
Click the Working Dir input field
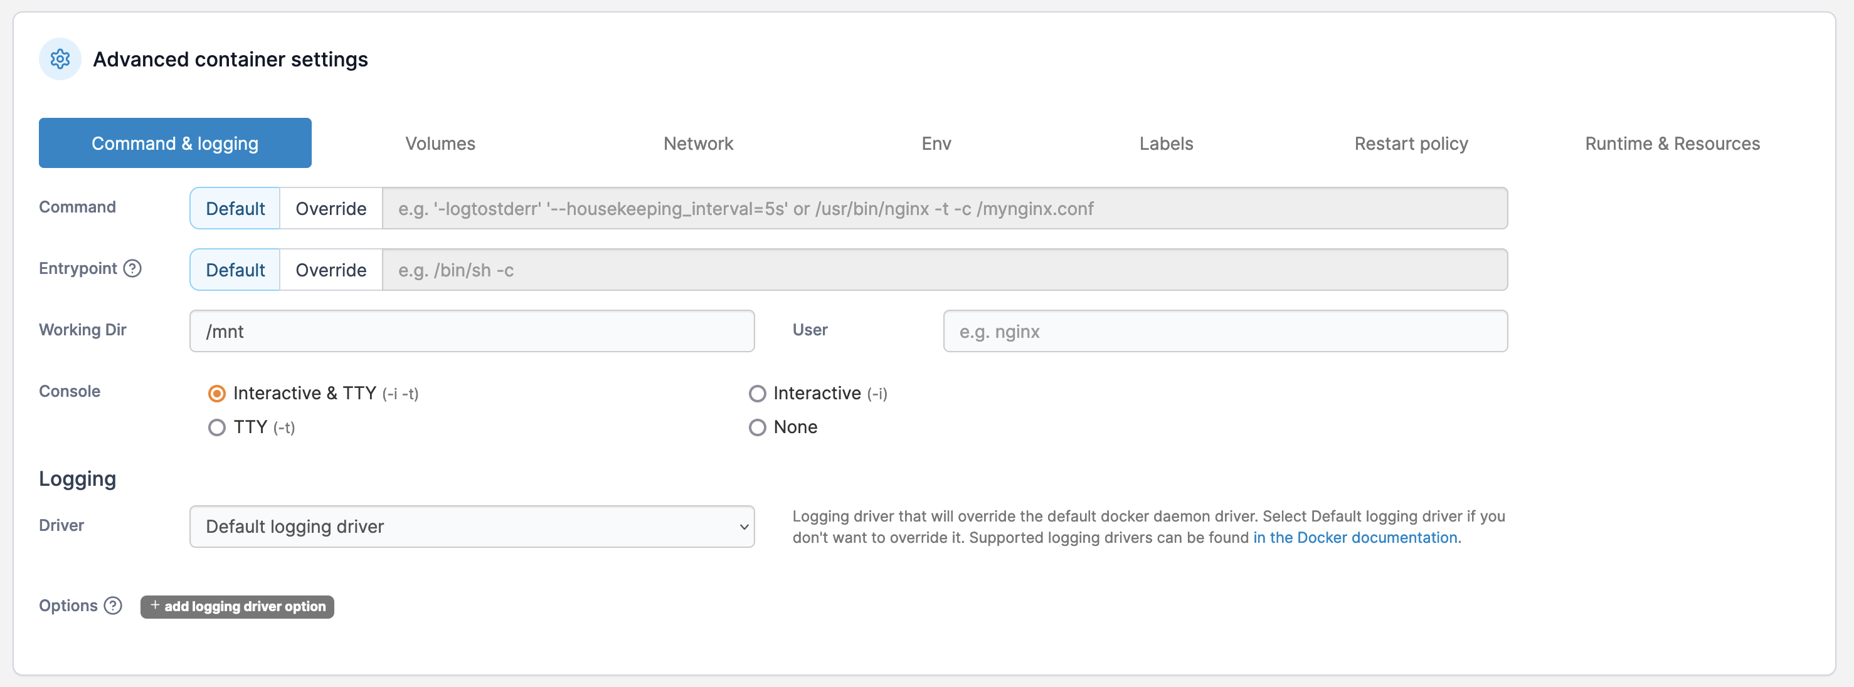click(472, 331)
